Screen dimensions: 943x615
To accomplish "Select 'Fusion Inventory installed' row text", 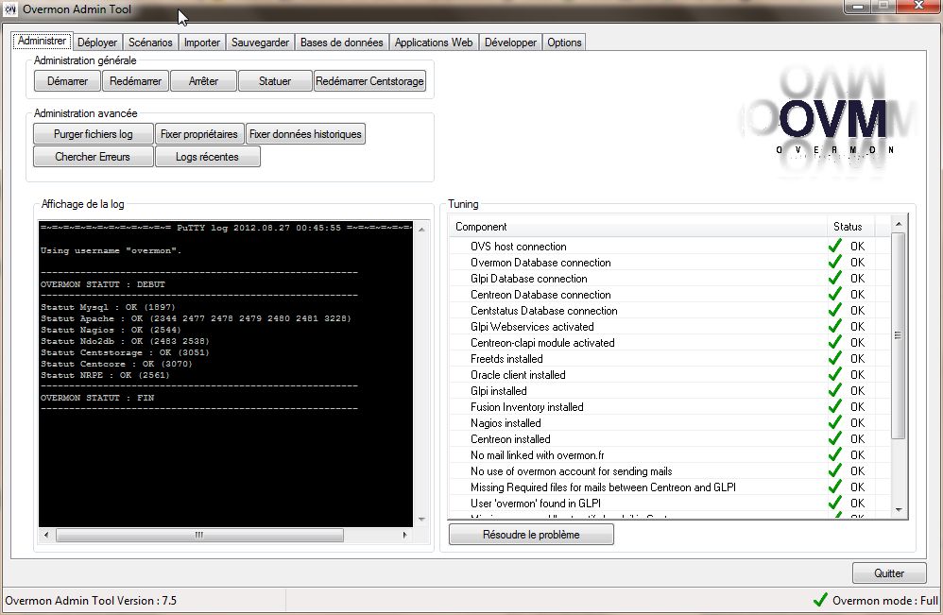I will coord(527,407).
